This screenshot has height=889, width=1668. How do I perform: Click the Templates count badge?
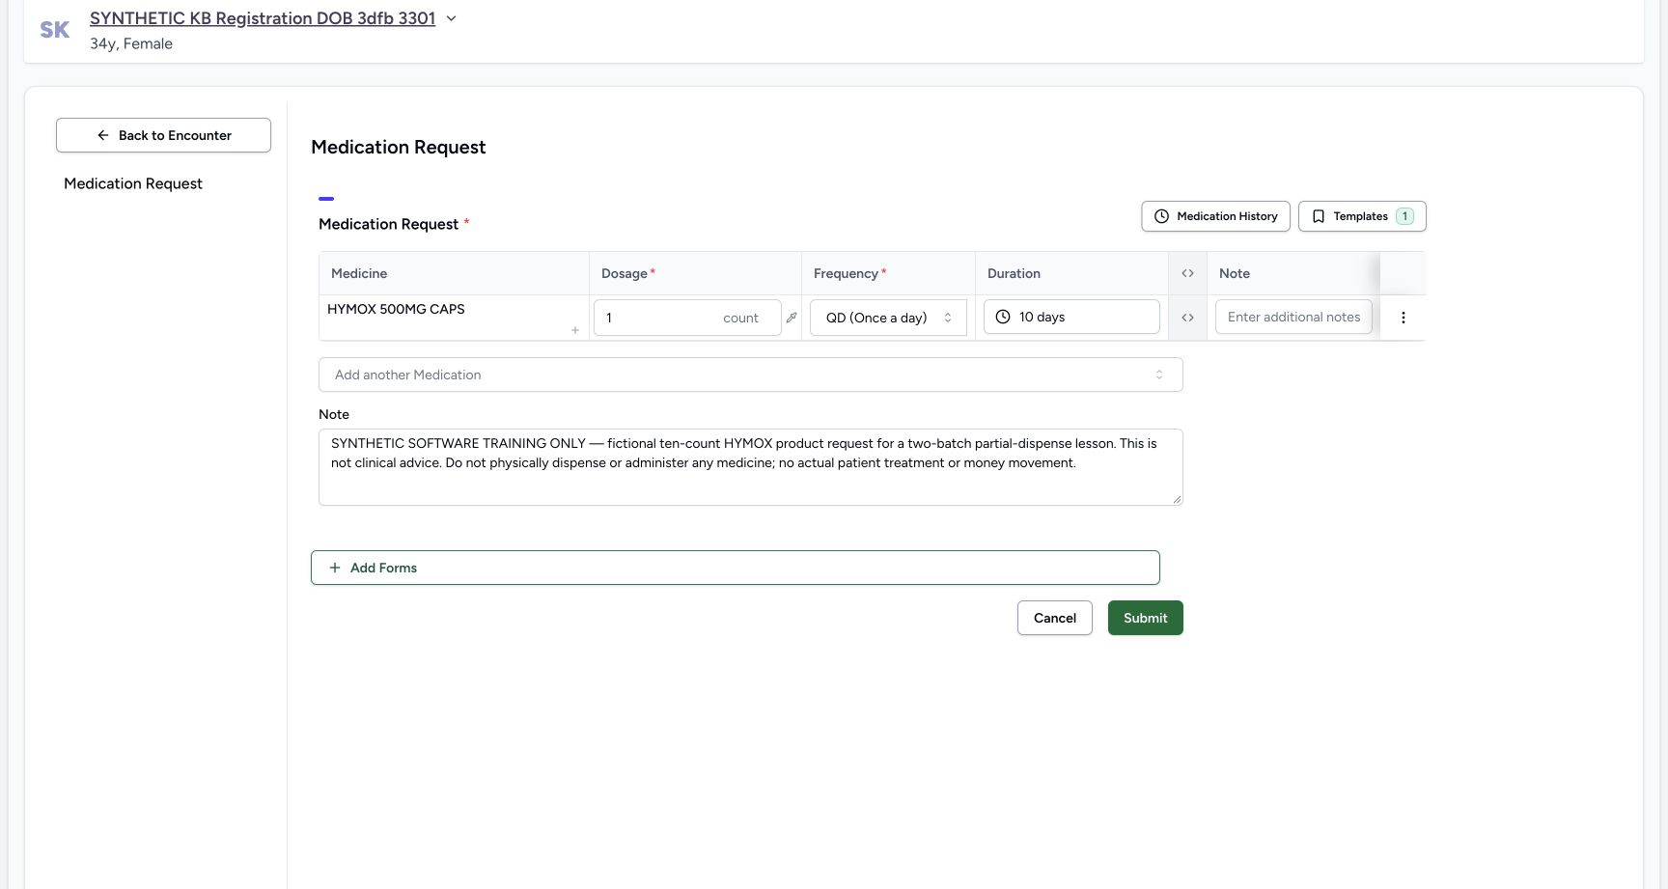1404,216
